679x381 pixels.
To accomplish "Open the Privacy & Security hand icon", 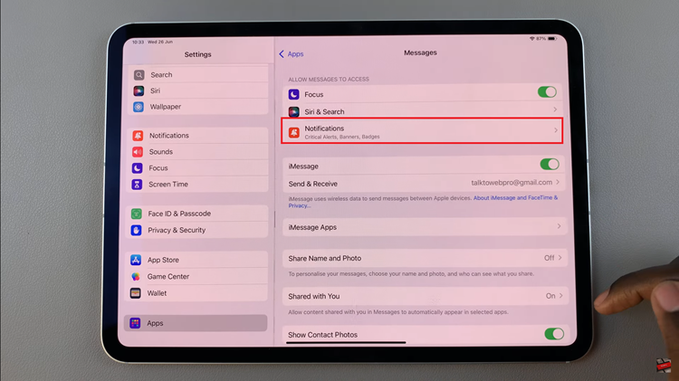I will pyautogui.click(x=136, y=230).
